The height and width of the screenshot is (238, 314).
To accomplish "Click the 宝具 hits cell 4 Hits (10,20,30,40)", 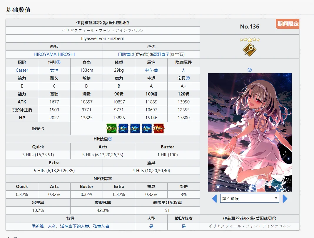I will tap(151, 170).
